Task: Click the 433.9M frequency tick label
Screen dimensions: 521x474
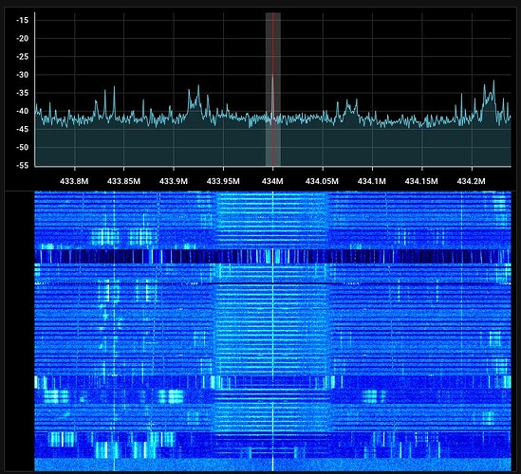Action: click(x=174, y=181)
